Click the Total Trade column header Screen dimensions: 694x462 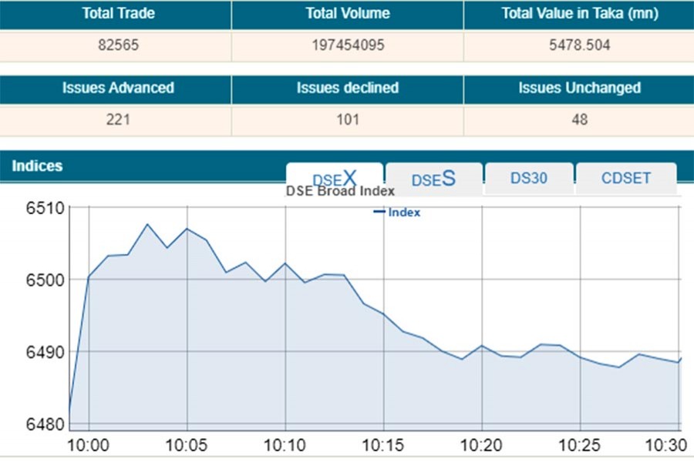(x=118, y=13)
